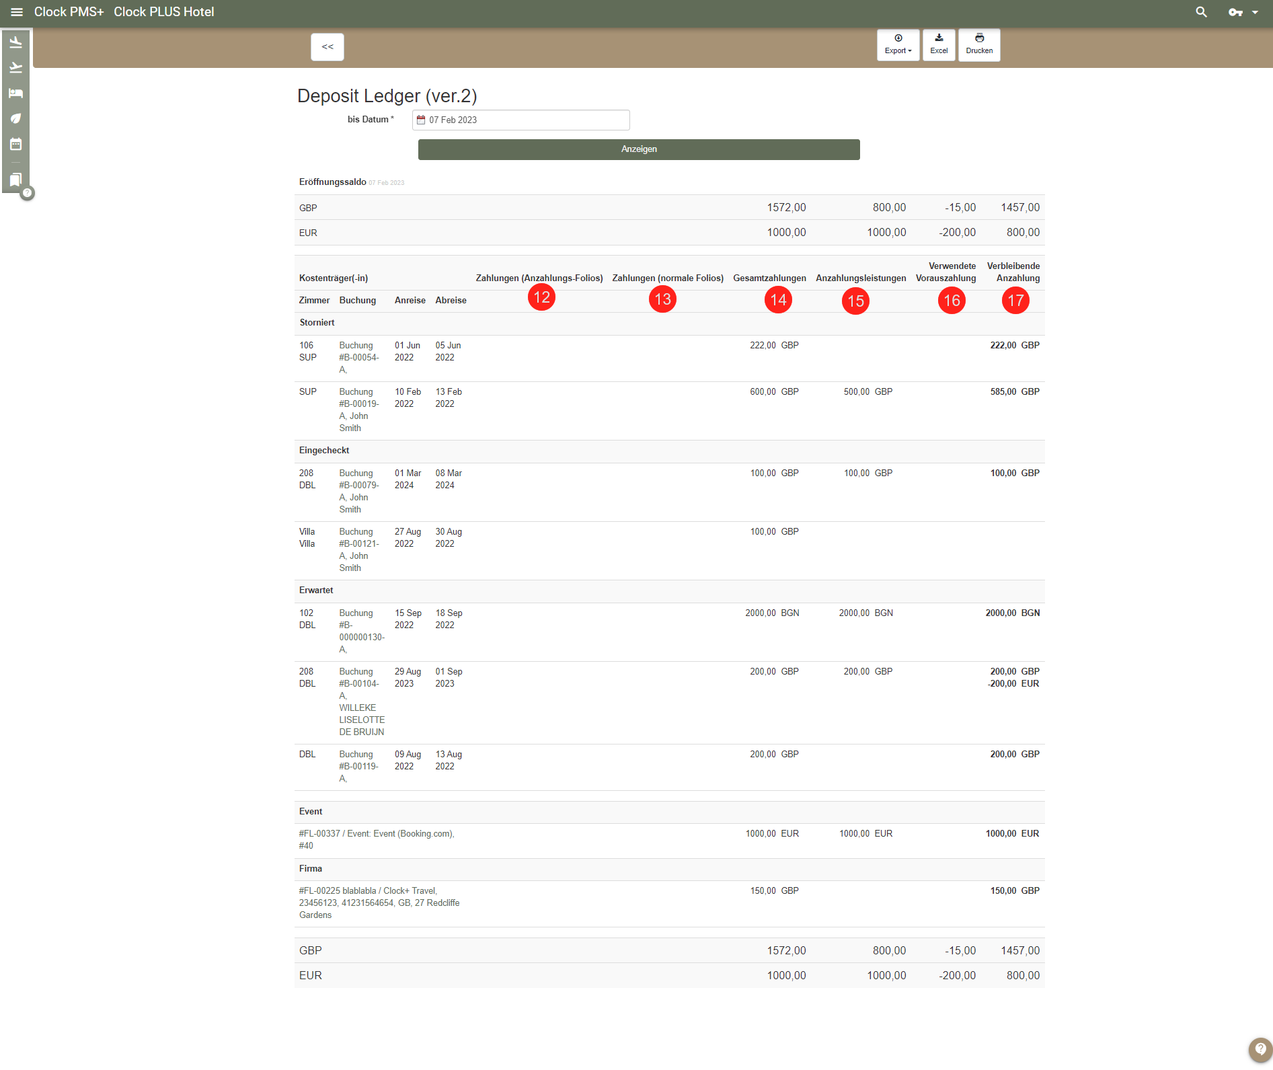Open the arrivals (landing plane) sidebar icon

tap(16, 42)
